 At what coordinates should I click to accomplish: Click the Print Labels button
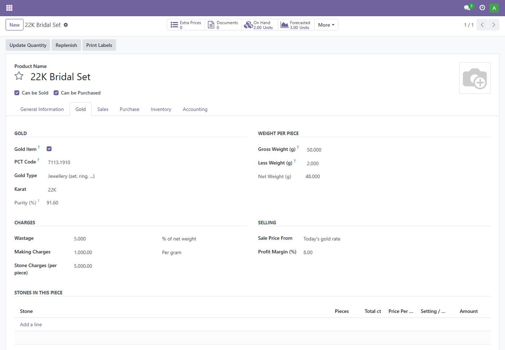click(99, 45)
